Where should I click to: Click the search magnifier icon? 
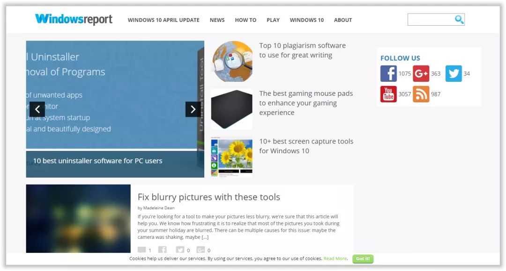[x=459, y=19]
